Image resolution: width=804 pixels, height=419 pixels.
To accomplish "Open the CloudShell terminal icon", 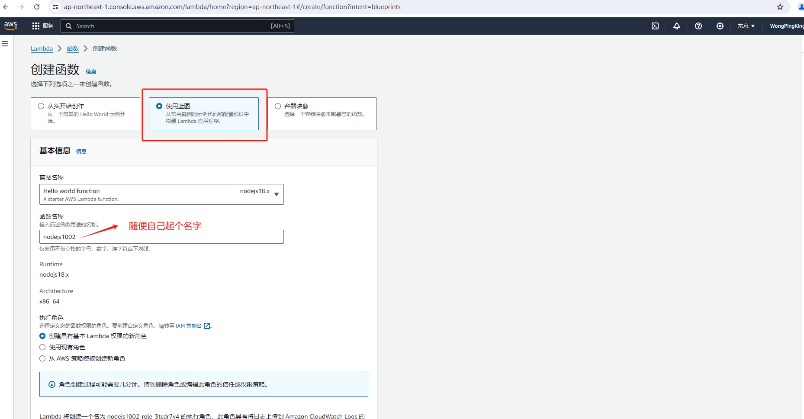I will pyautogui.click(x=655, y=26).
